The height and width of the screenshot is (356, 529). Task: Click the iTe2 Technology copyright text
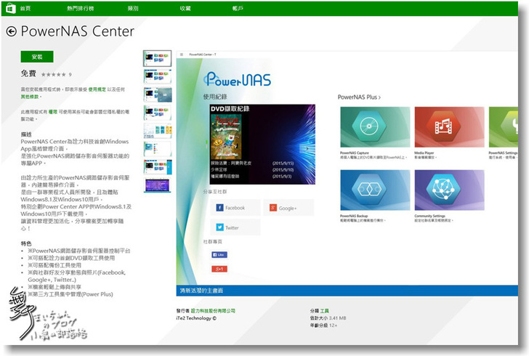(x=196, y=318)
